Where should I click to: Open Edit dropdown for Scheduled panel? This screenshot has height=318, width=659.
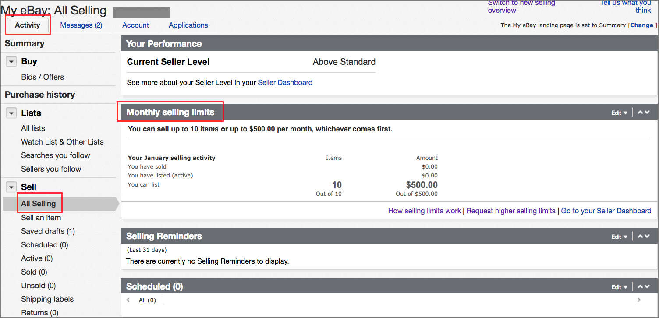tap(619, 287)
